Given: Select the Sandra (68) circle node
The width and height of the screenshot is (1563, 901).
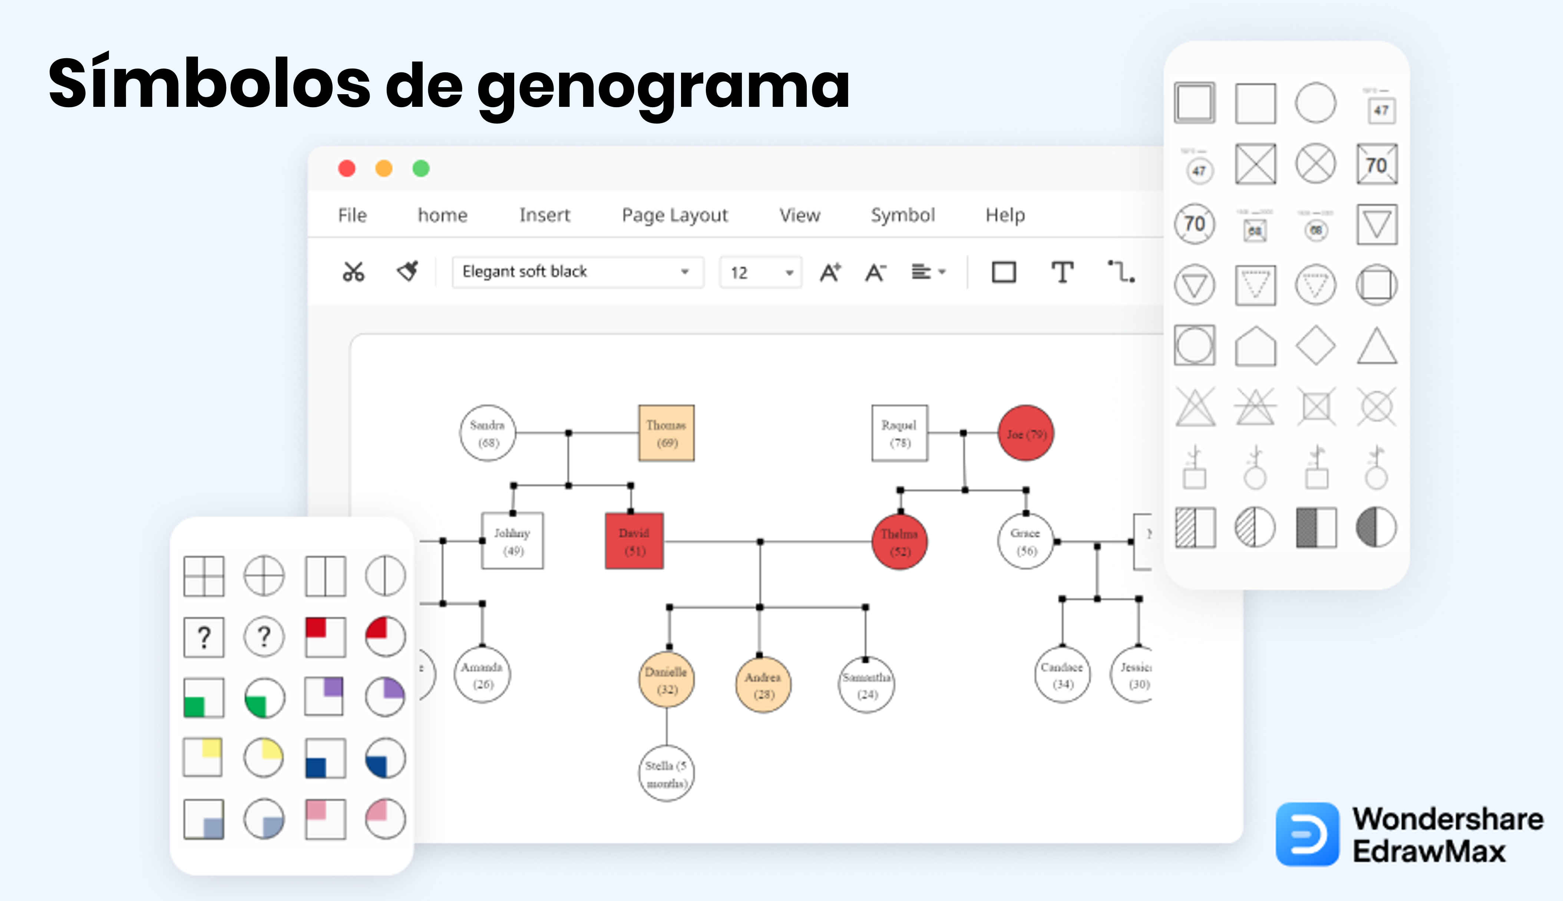Looking at the screenshot, I should pyautogui.click(x=487, y=433).
